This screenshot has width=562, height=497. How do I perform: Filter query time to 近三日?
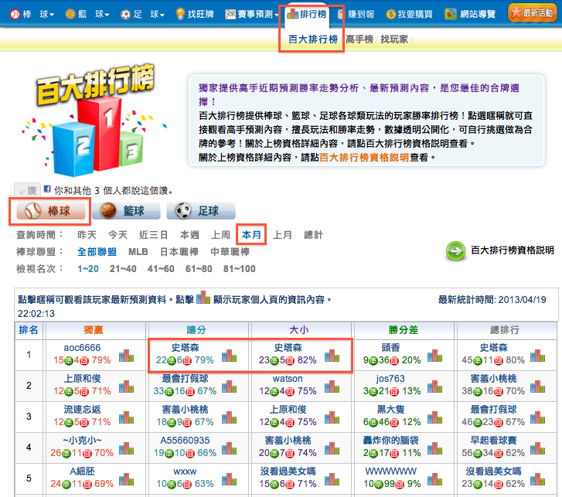pyautogui.click(x=153, y=235)
